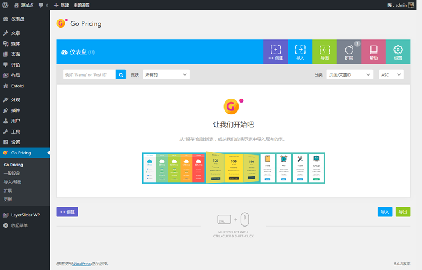Open 导入/导出 submenu link
The height and width of the screenshot is (270, 422).
pyautogui.click(x=12, y=182)
